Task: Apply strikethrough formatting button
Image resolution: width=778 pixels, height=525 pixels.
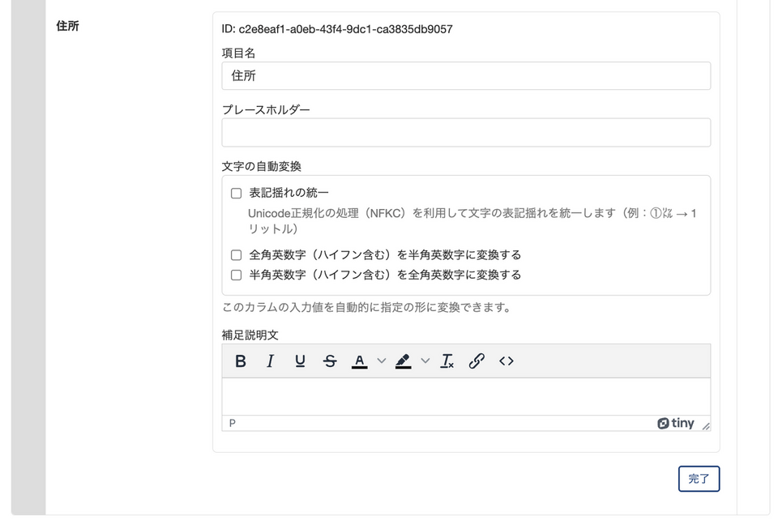Action: pyautogui.click(x=330, y=361)
